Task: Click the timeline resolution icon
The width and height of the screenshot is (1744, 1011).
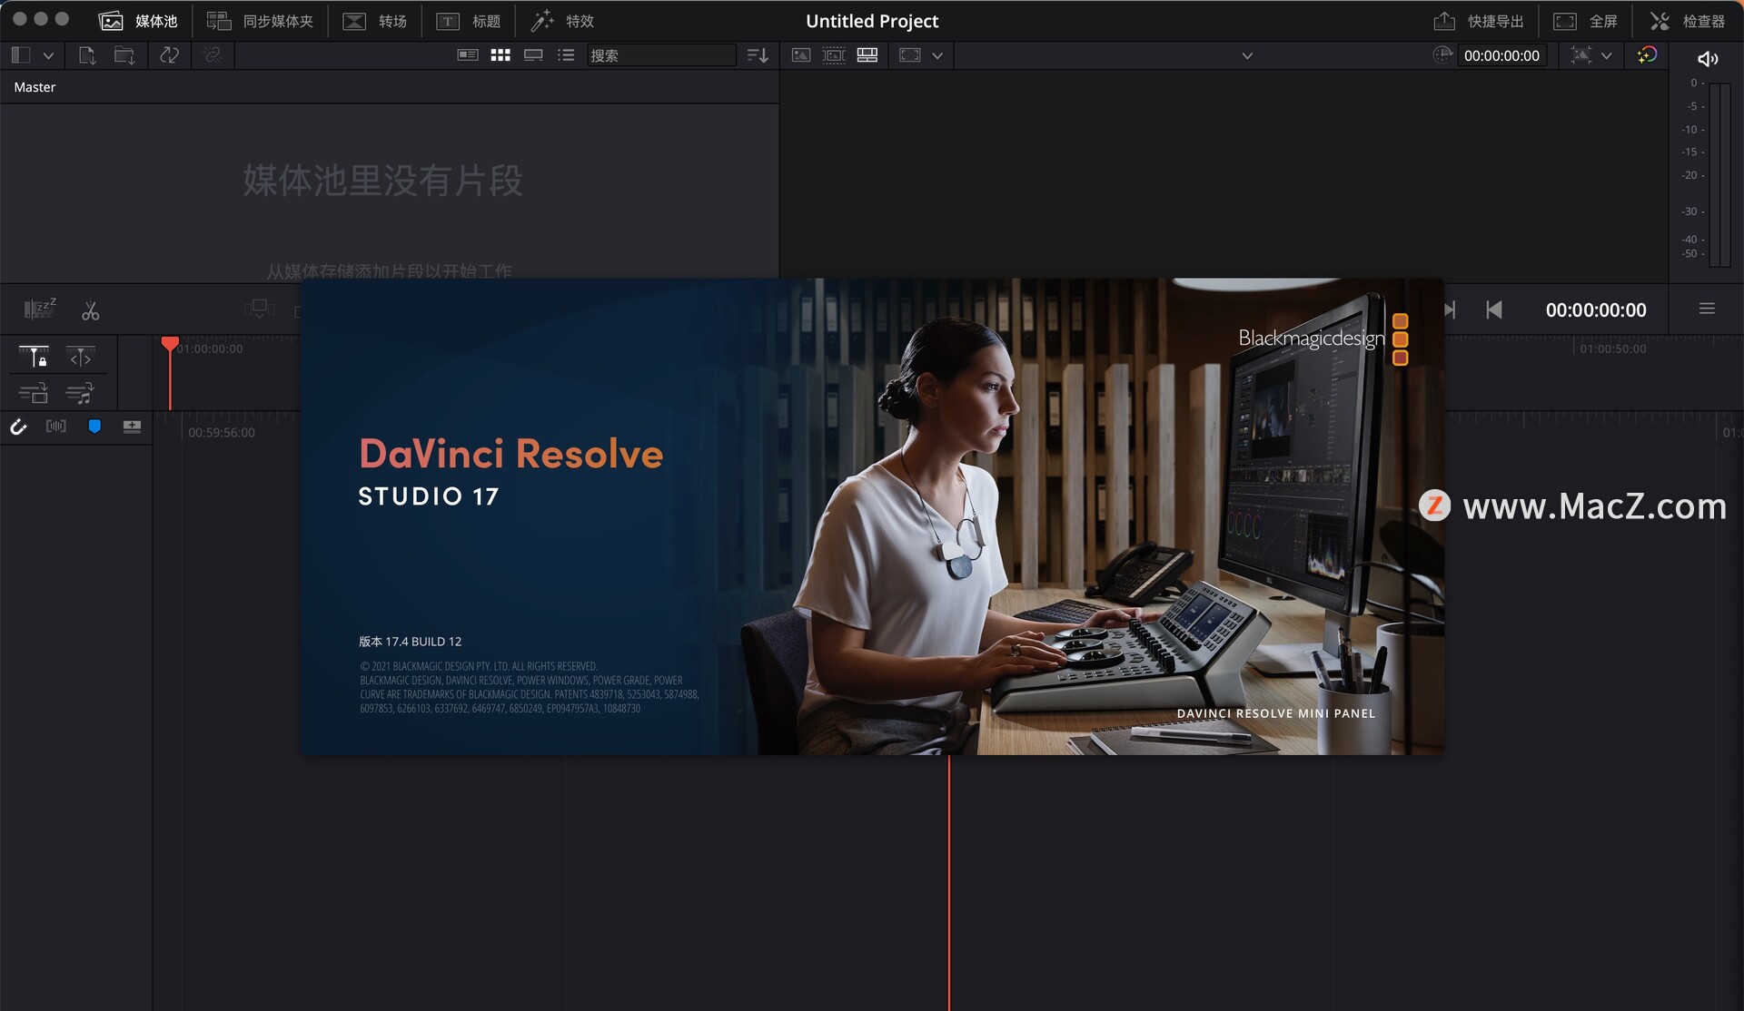Action: pos(910,55)
